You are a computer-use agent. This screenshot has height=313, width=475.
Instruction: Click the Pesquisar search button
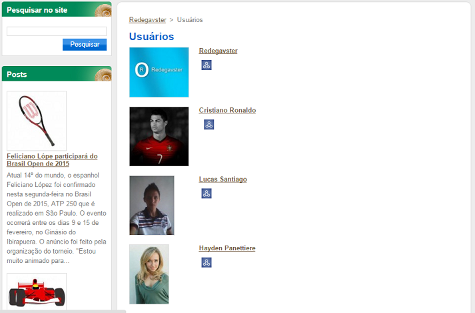[85, 44]
